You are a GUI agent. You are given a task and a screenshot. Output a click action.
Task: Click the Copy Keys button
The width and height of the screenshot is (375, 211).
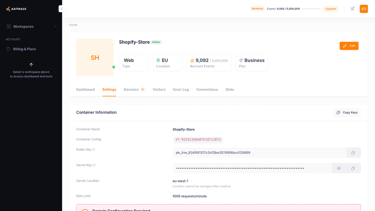point(347,112)
